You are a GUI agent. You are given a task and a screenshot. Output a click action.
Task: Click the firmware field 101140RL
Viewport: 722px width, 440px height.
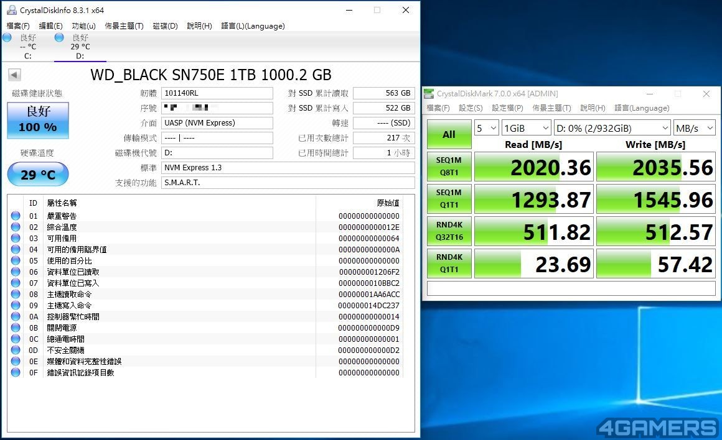click(217, 93)
